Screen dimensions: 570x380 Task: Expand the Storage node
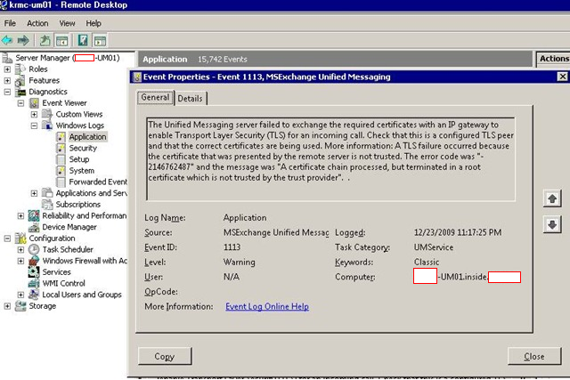click(x=7, y=306)
